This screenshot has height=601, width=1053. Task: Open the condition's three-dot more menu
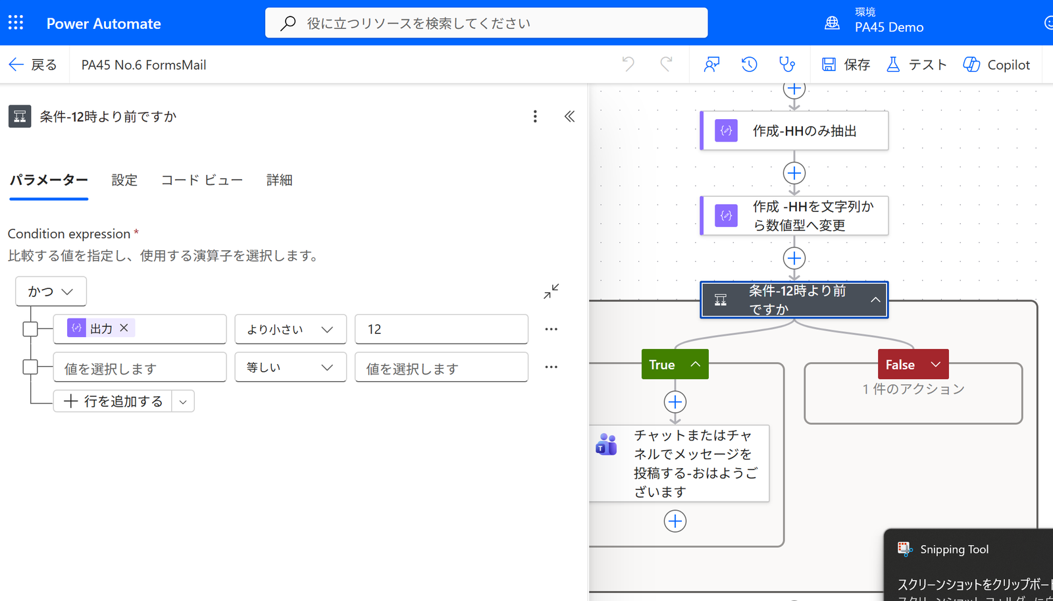[535, 117]
